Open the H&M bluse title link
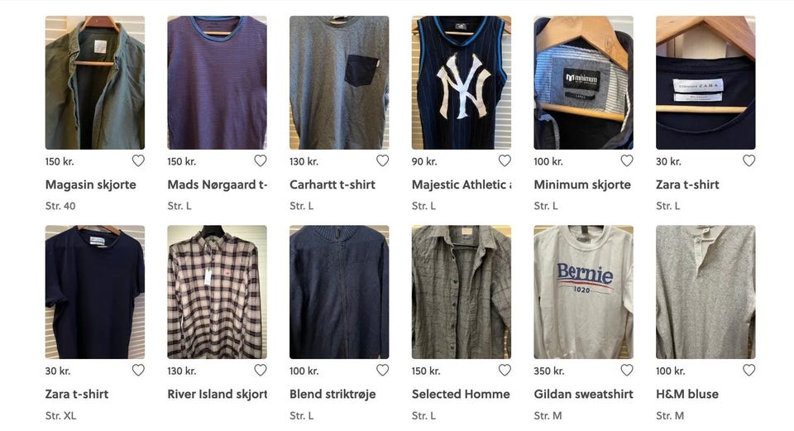 pos(687,394)
